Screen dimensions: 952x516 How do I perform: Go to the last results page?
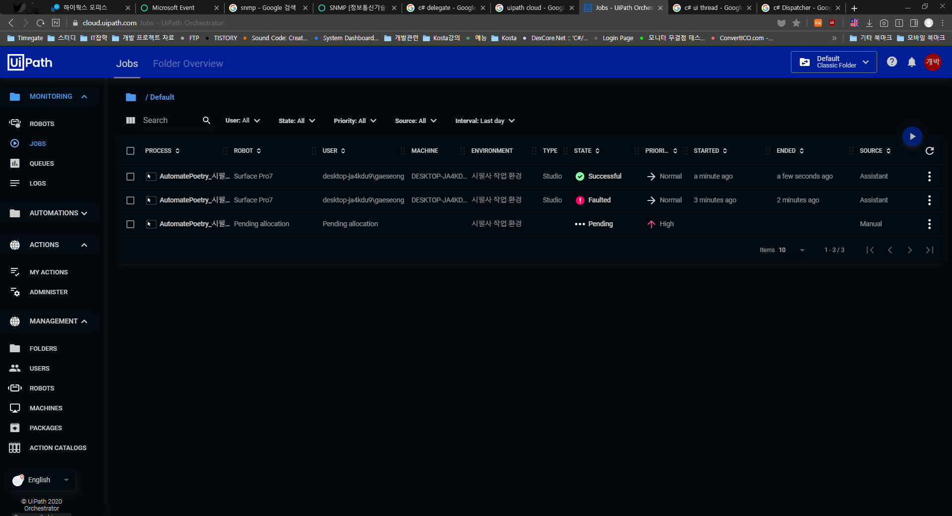click(x=930, y=250)
